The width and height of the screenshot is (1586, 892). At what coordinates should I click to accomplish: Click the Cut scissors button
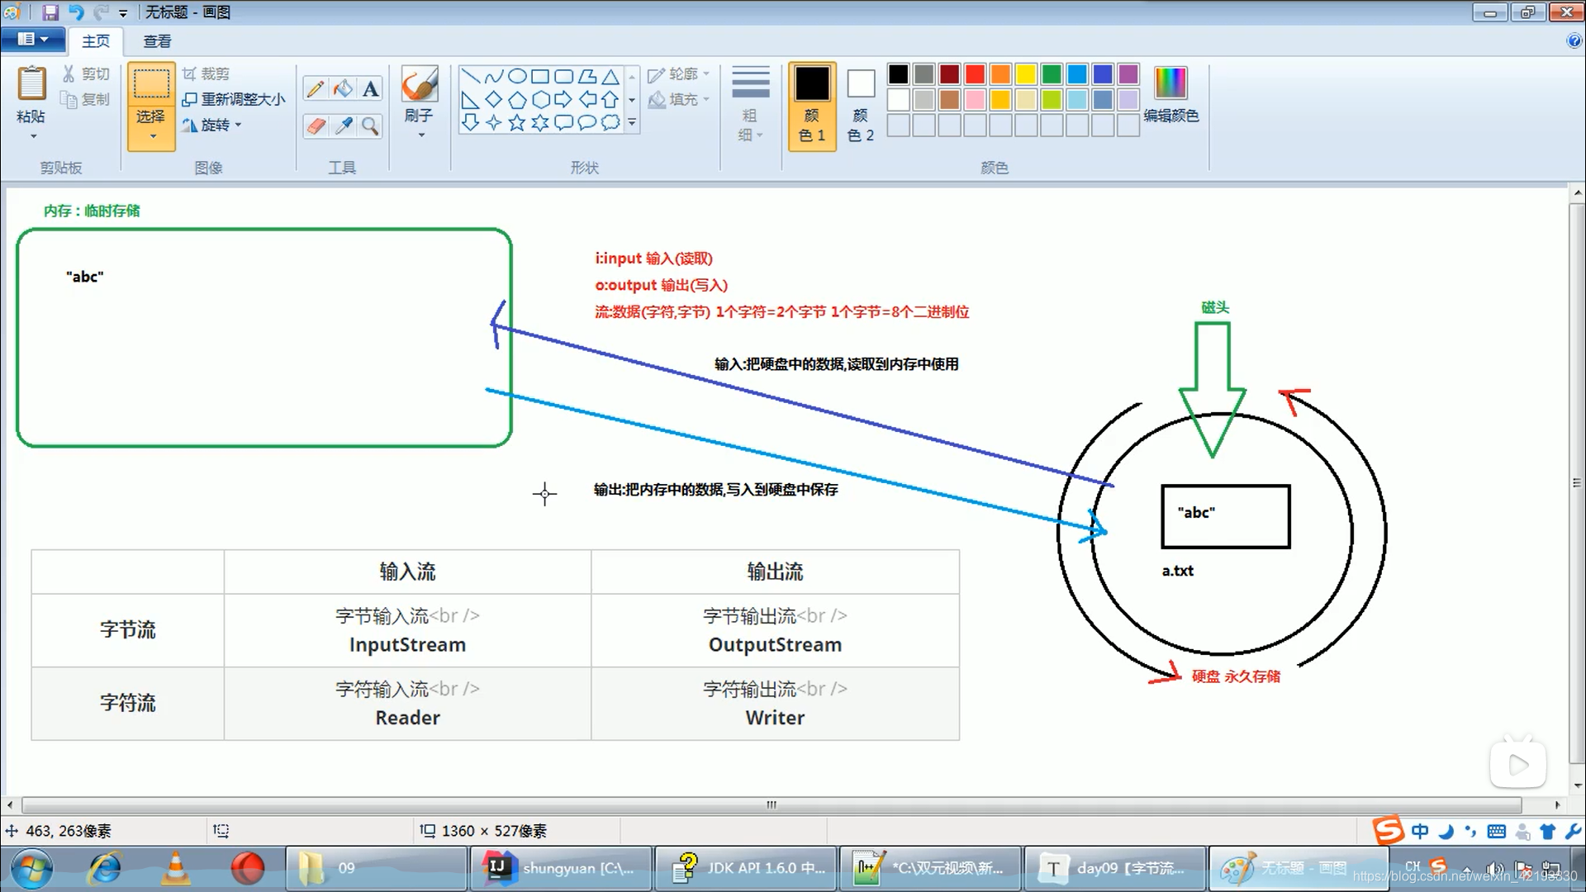(x=86, y=74)
